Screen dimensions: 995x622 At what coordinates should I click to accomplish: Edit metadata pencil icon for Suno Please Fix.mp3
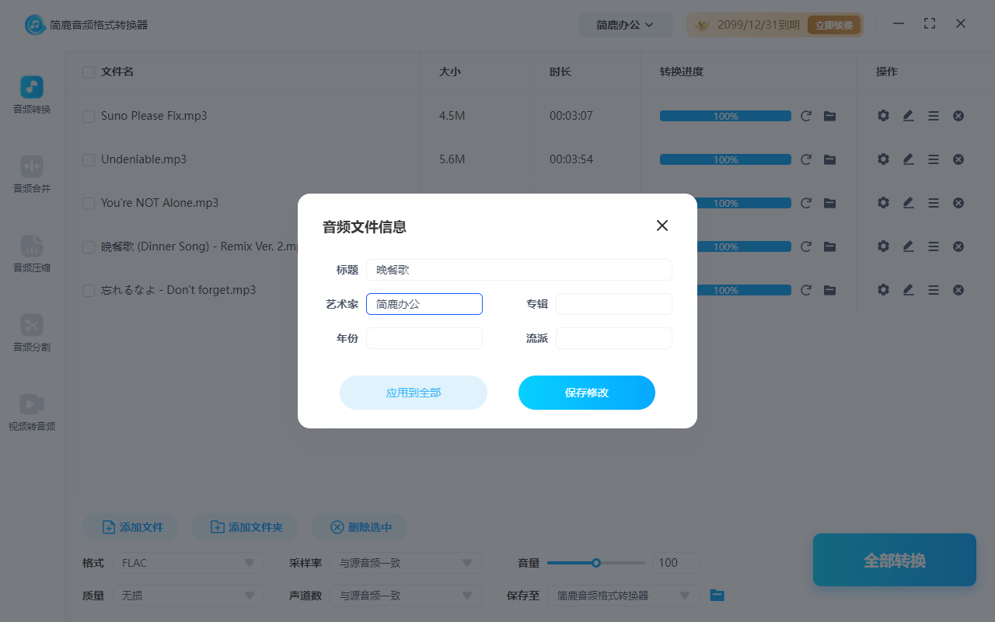pos(908,115)
